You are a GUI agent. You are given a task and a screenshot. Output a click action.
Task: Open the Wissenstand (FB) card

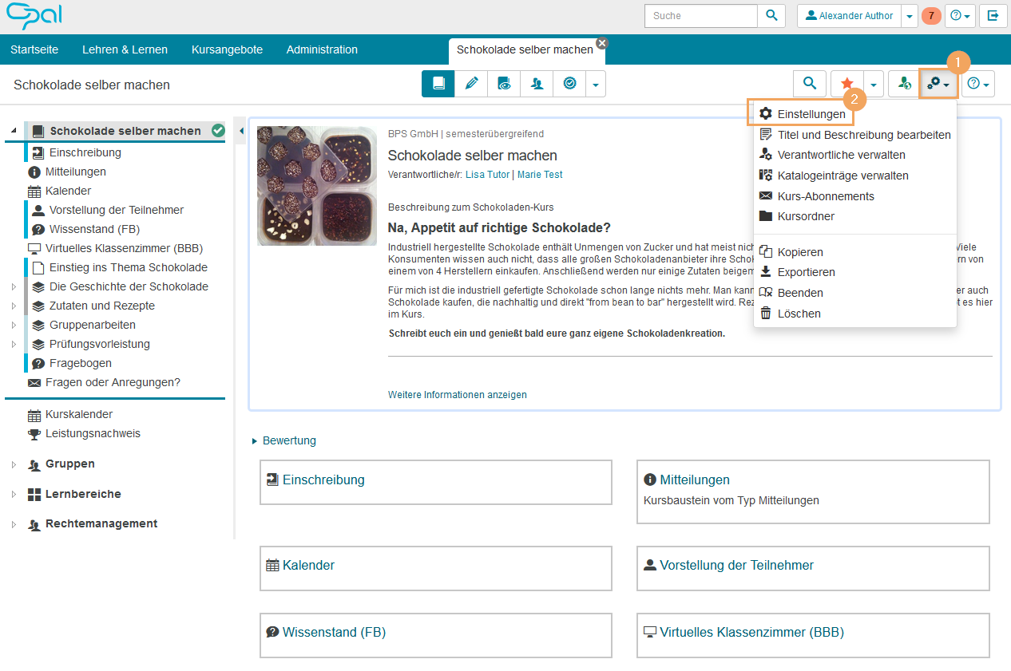point(334,632)
